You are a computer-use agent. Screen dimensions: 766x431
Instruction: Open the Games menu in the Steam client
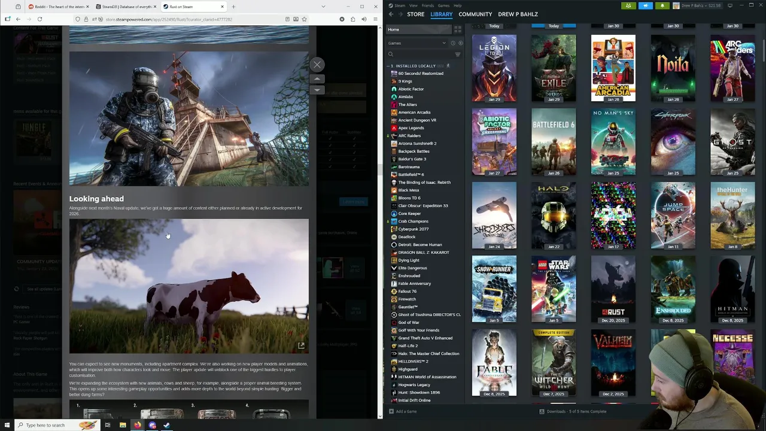[443, 5]
